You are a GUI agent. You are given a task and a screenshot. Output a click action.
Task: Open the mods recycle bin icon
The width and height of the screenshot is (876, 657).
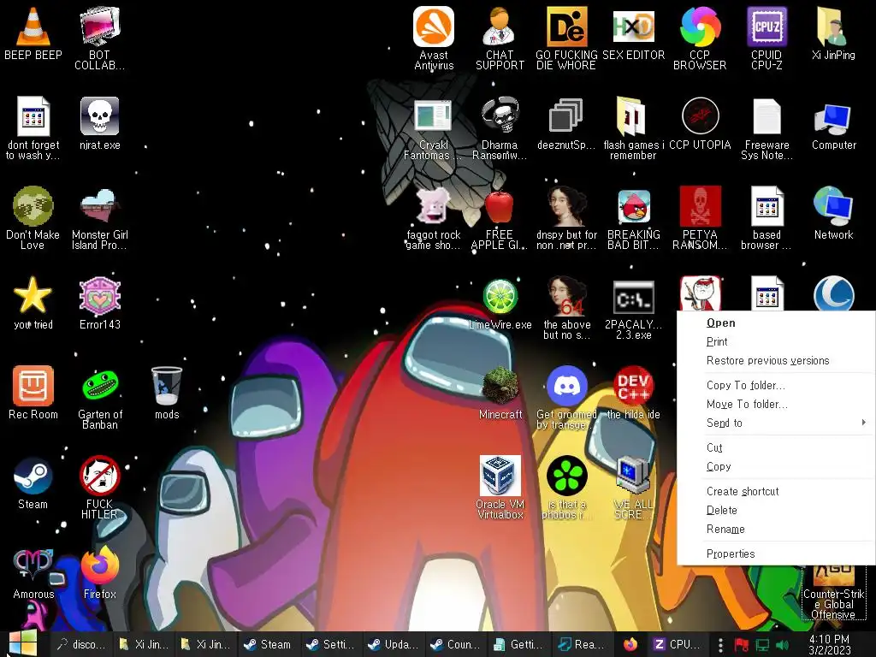(x=167, y=386)
